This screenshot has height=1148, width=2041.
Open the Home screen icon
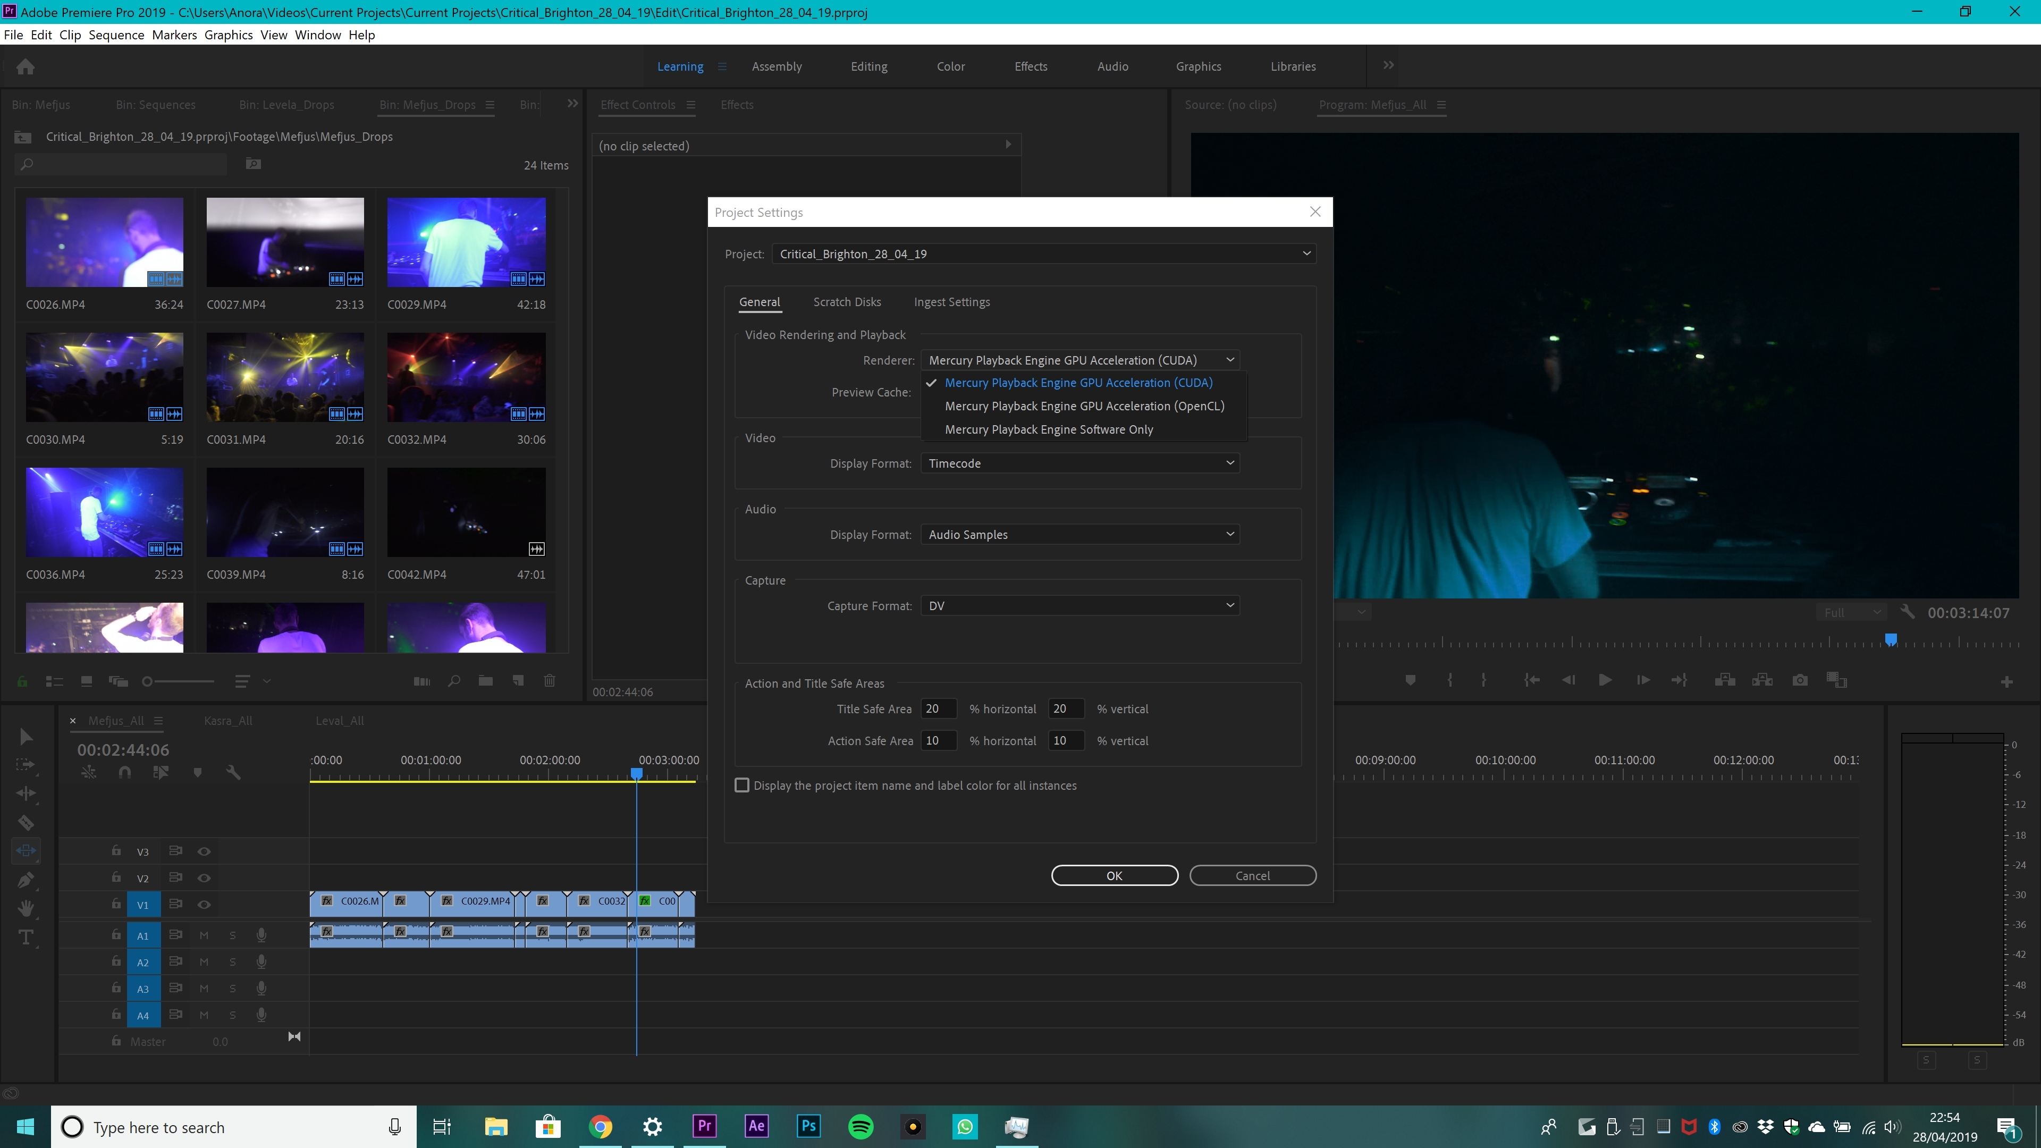(x=26, y=66)
